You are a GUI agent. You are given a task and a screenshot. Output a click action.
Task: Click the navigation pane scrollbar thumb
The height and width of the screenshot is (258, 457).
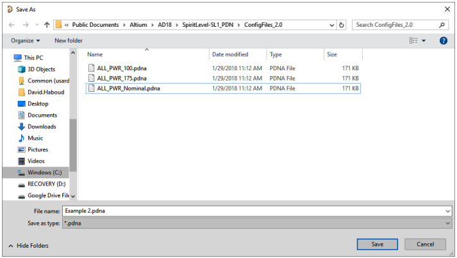click(x=73, y=145)
